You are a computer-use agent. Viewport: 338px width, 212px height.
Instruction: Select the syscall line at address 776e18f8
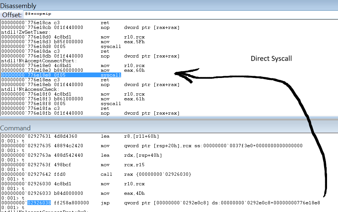61,104
